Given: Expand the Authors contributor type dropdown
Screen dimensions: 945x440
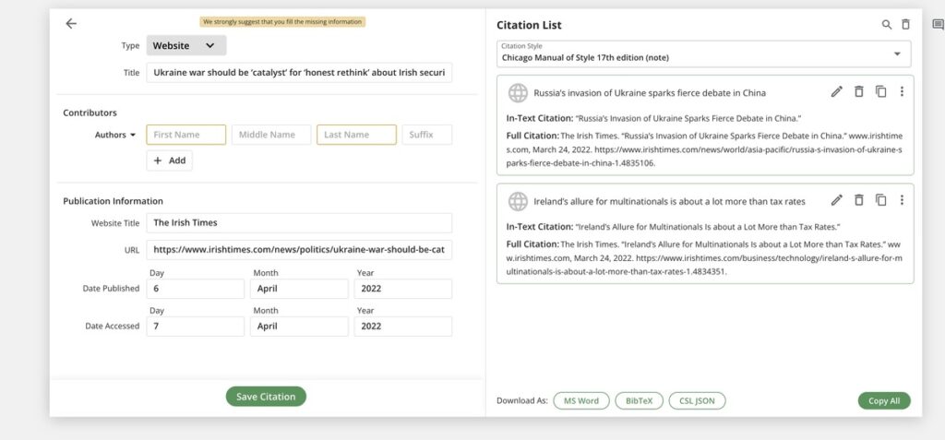Looking at the screenshot, I should coord(115,135).
